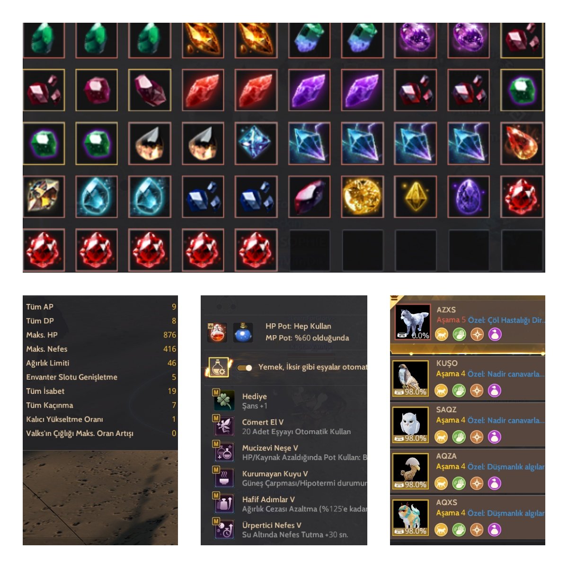The width and height of the screenshot is (568, 568).
Task: Select the golden sun orb crystal
Action: (x=362, y=196)
